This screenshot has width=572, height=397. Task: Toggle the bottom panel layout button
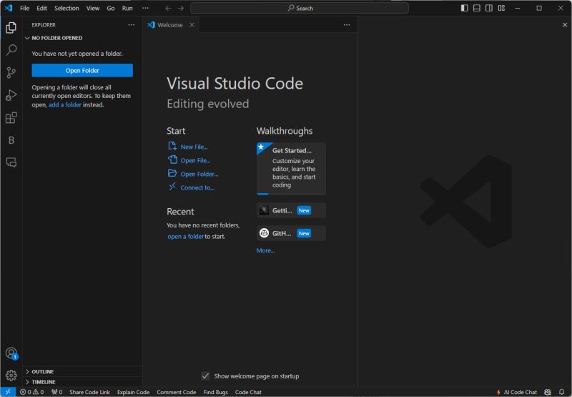477,8
